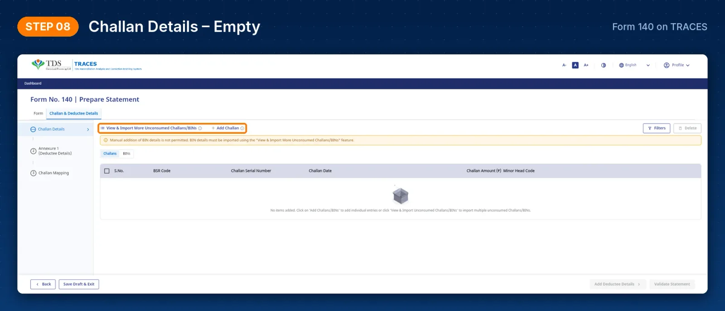Click the Challan Details step circle icon
The height and width of the screenshot is (311, 725).
[x=33, y=129]
